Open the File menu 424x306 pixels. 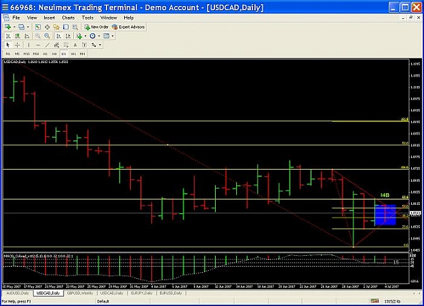pyautogui.click(x=16, y=18)
